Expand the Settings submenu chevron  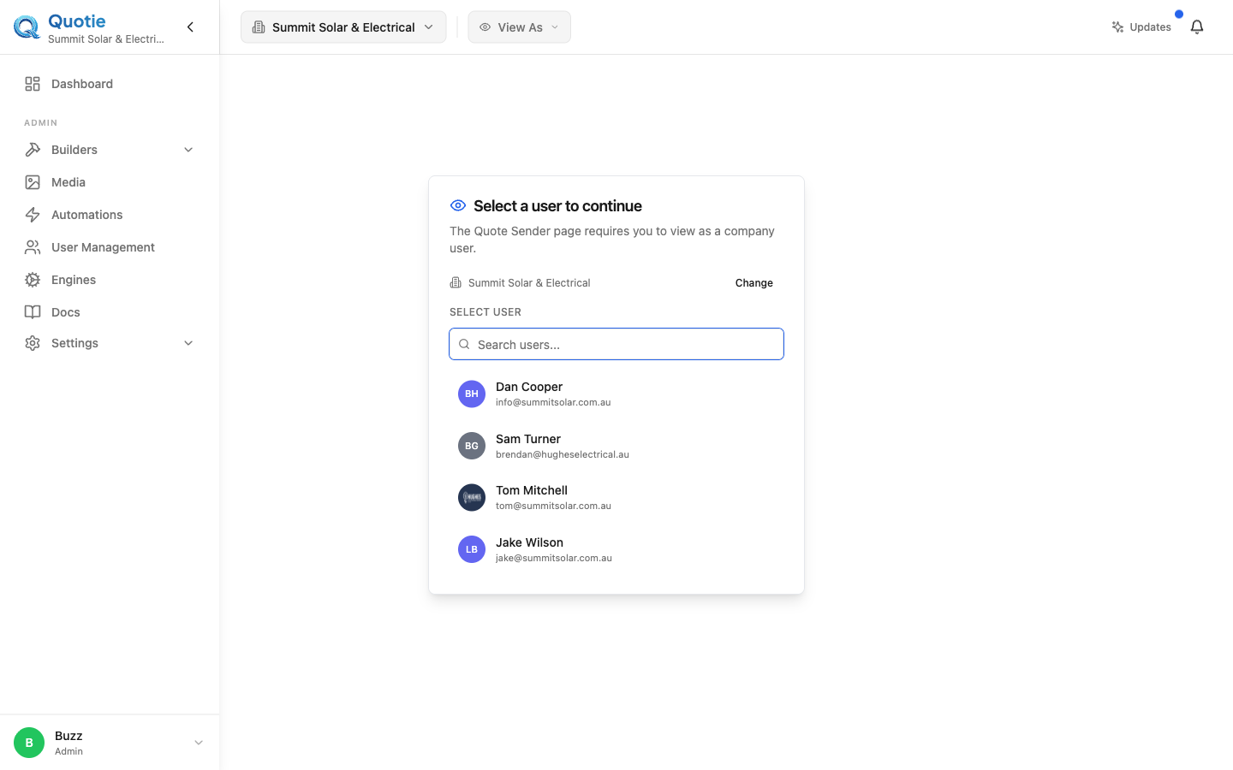(x=188, y=343)
